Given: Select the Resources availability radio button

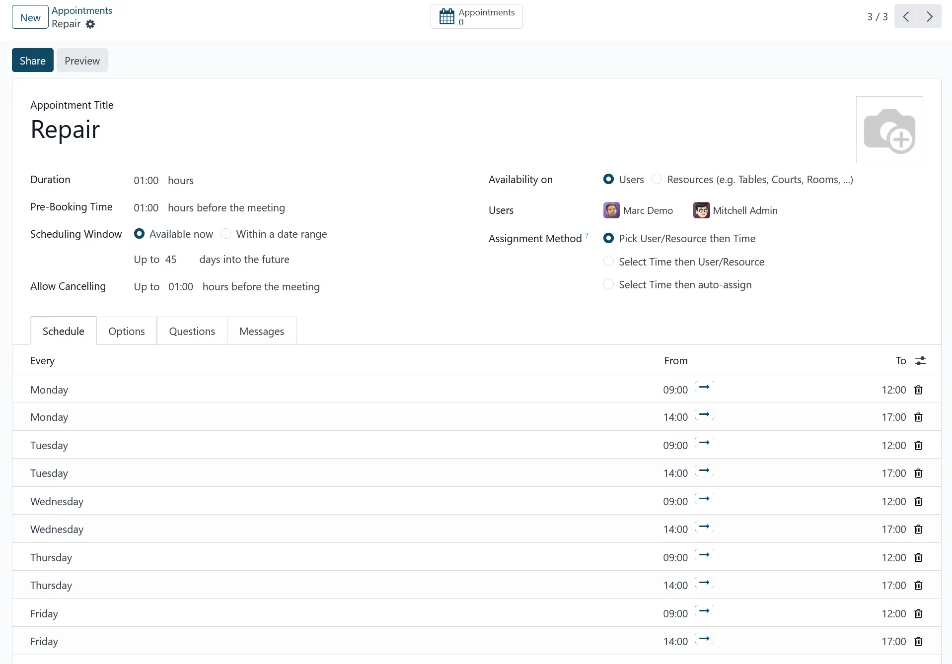Looking at the screenshot, I should coord(657,180).
